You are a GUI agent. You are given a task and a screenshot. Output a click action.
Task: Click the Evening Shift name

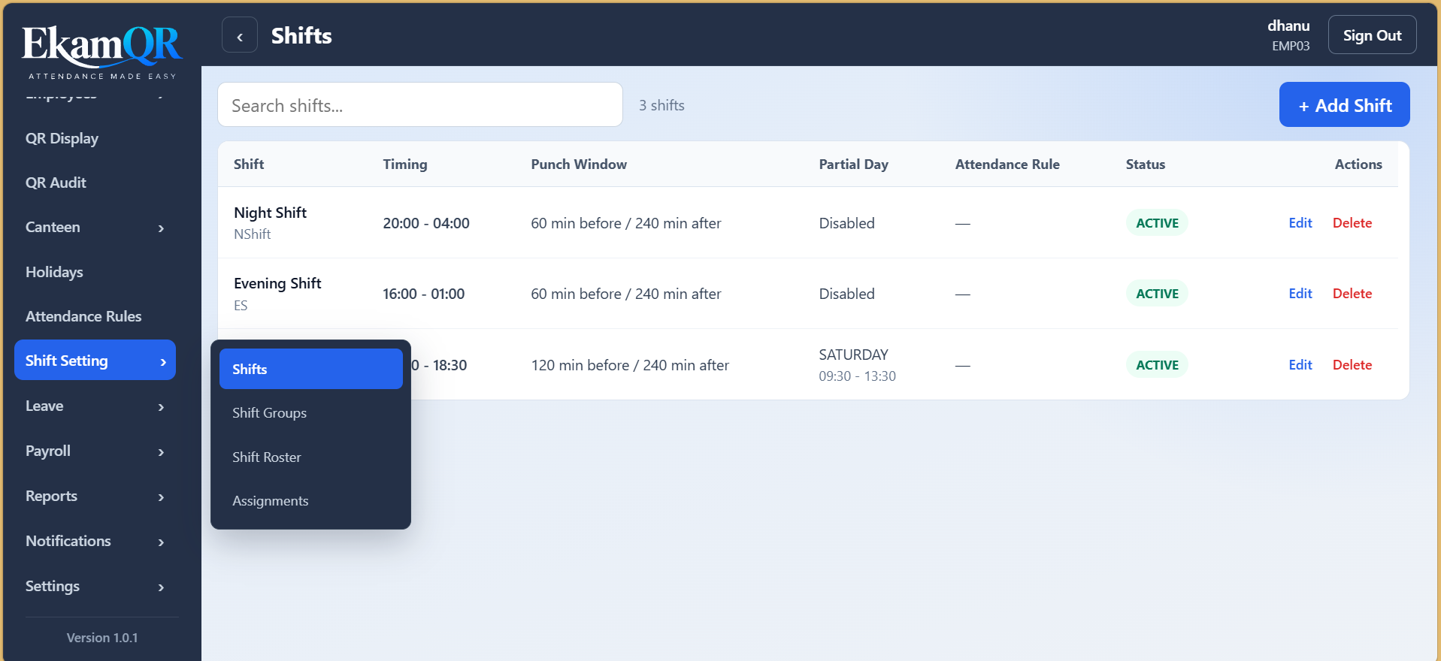(277, 283)
